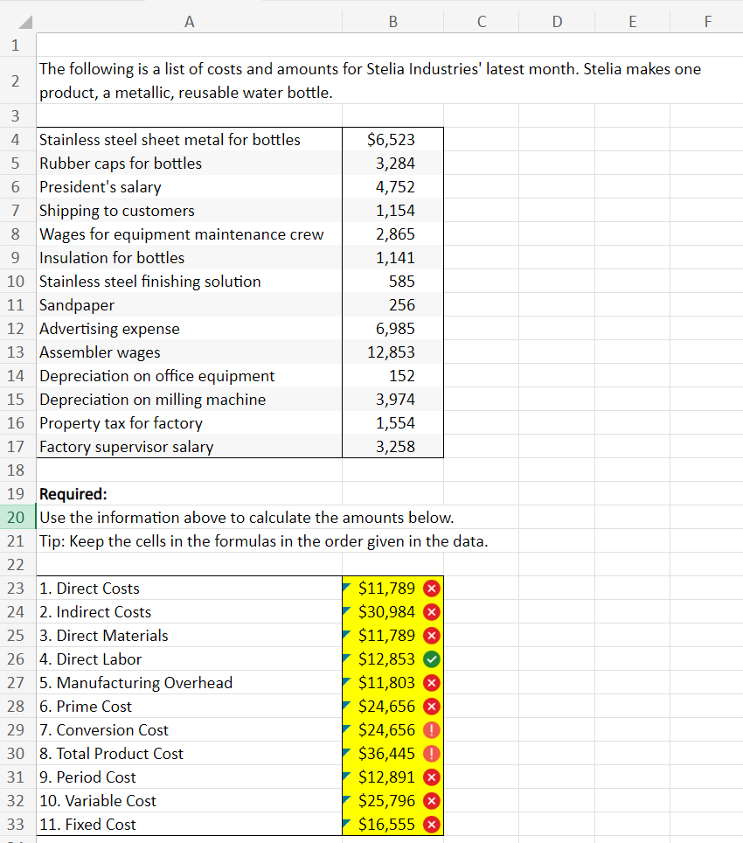Select 'Depreciation on office equipment' cell

click(x=189, y=376)
